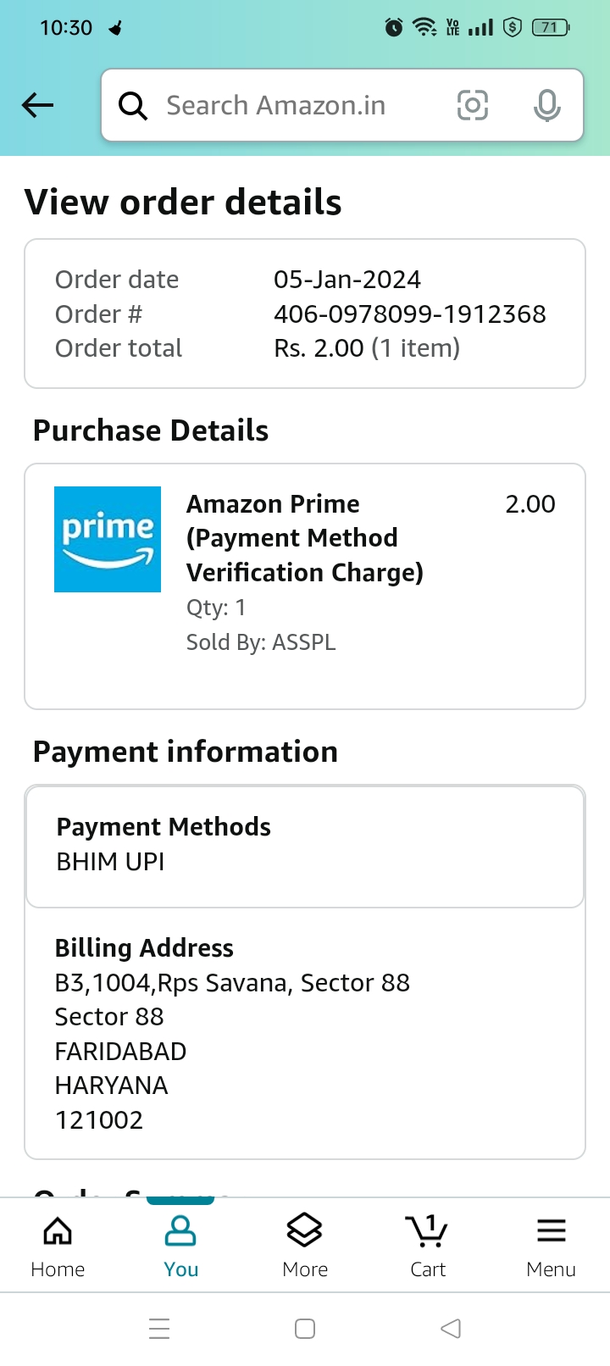Tap the search magnifier icon
The width and height of the screenshot is (610, 1366).
[133, 106]
